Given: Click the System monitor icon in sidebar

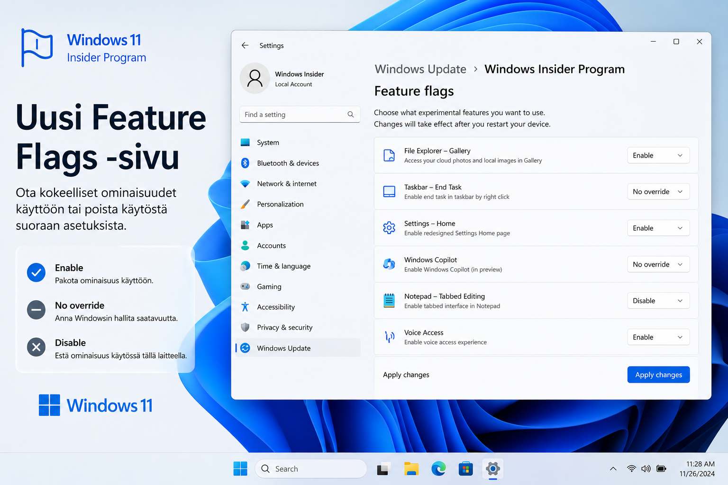Looking at the screenshot, I should (x=245, y=143).
